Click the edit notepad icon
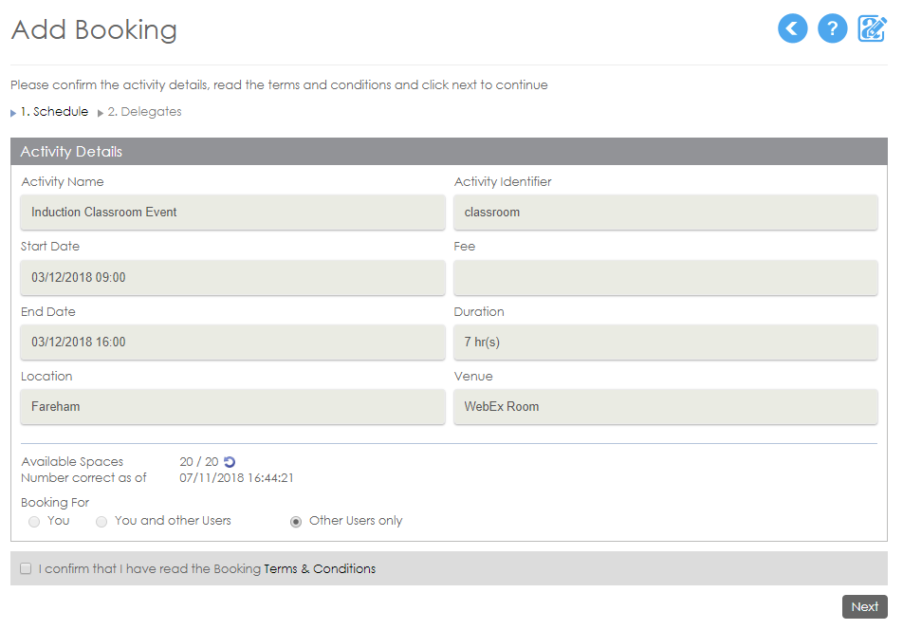Image resolution: width=903 pixels, height=630 pixels. (872, 28)
